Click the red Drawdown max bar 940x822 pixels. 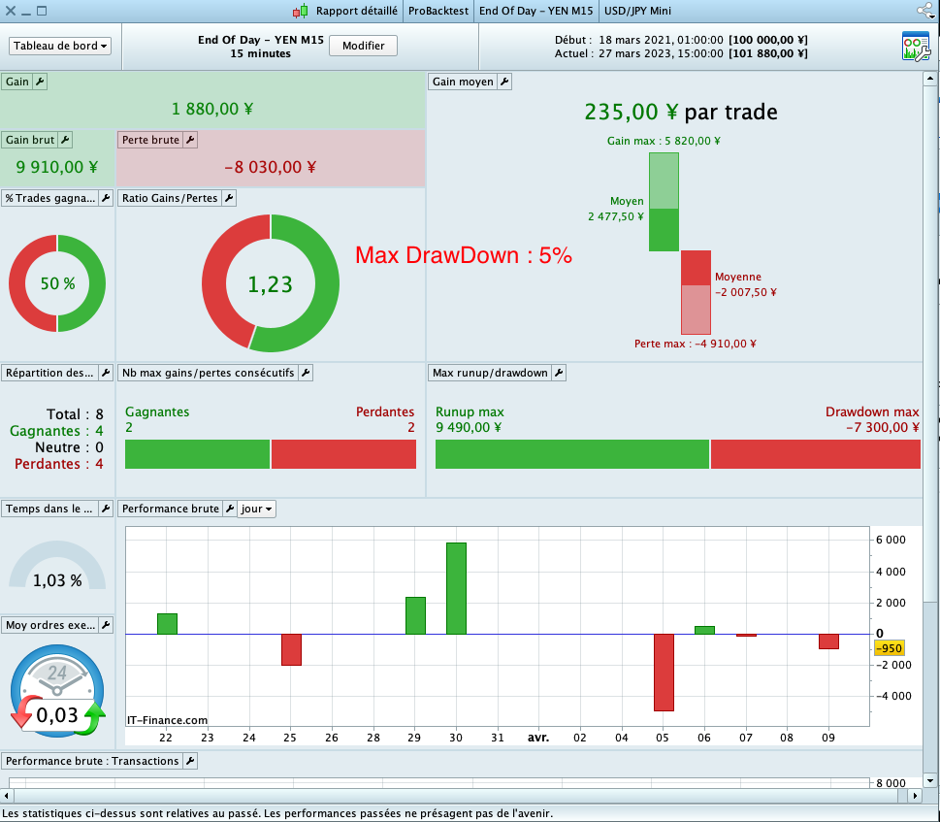(815, 454)
